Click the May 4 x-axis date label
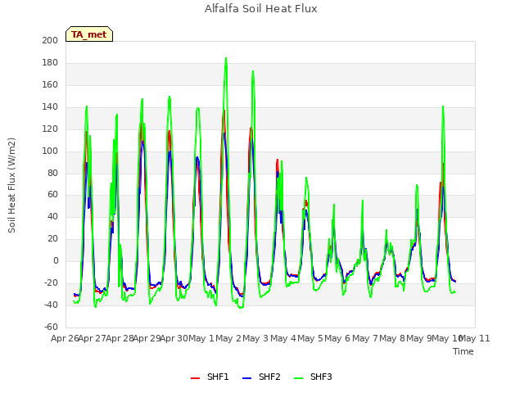 (x=283, y=338)
